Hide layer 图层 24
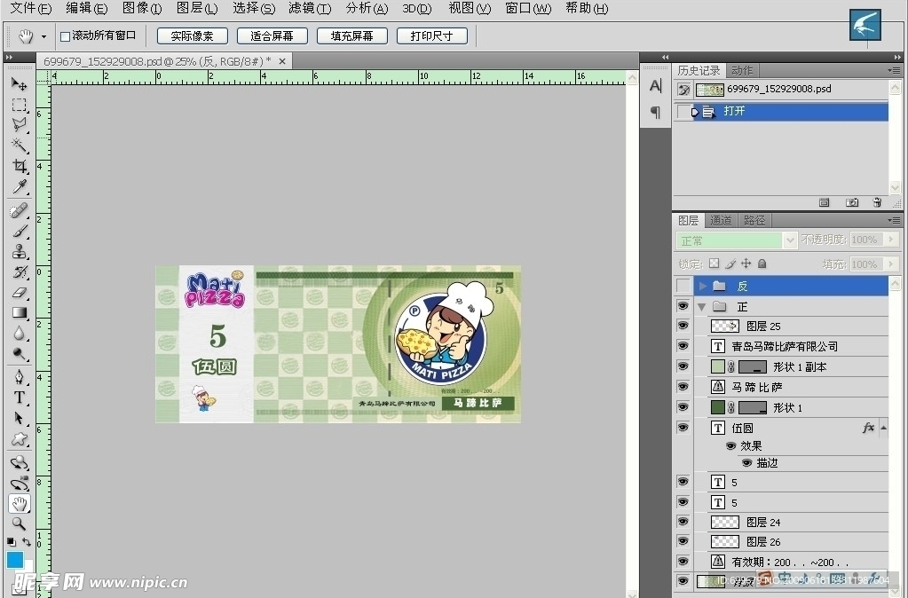The image size is (908, 598). point(683,523)
